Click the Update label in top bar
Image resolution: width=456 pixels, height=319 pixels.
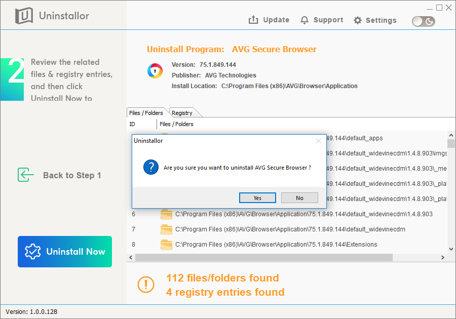[x=276, y=20]
